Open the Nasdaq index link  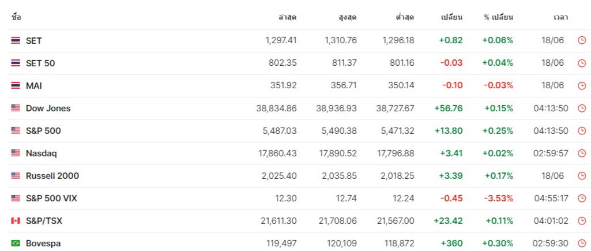pyautogui.click(x=42, y=153)
